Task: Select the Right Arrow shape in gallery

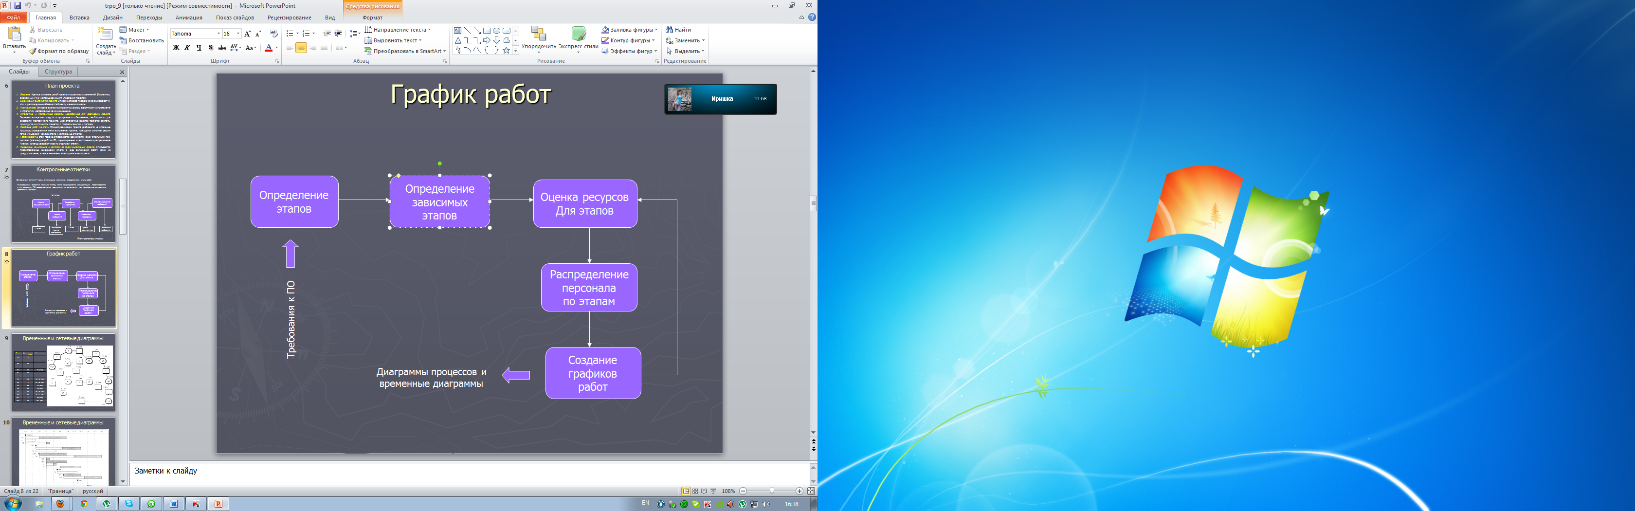Action: [x=487, y=40]
